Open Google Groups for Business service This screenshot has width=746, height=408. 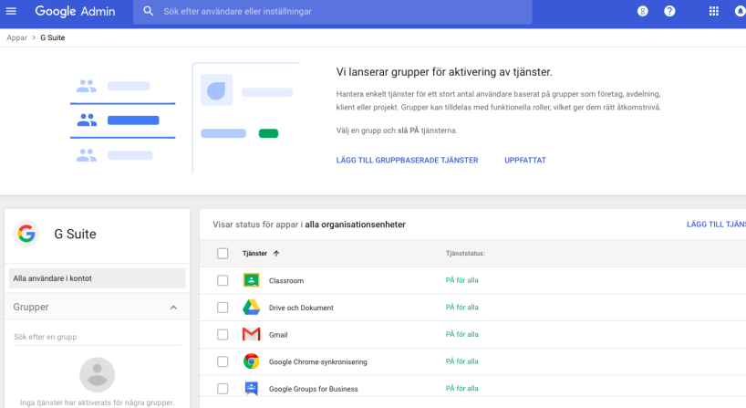[313, 389]
